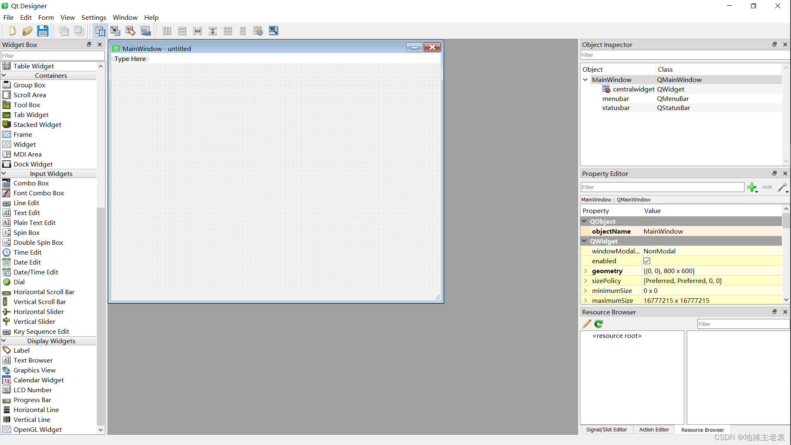Image resolution: width=791 pixels, height=445 pixels.
Task: Click the Save file icon in toolbar
Action: (42, 30)
